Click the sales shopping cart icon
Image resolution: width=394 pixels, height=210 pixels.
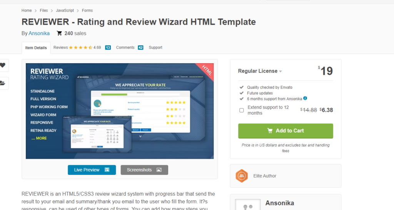59,34
